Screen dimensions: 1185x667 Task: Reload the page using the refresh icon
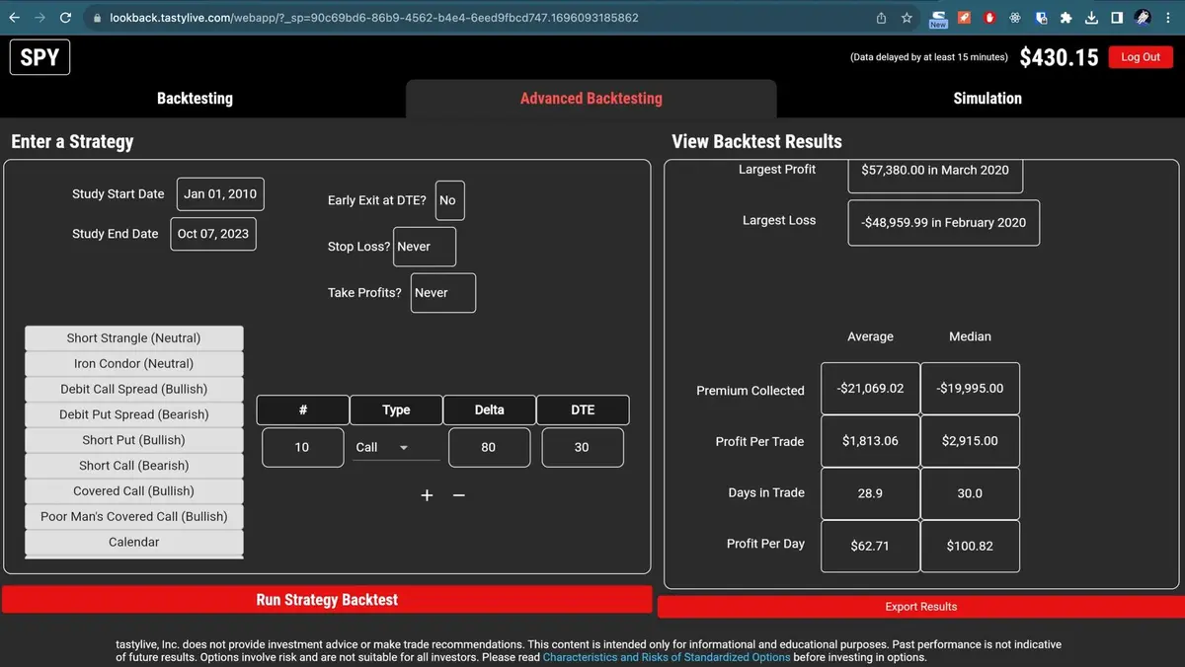[65, 18]
